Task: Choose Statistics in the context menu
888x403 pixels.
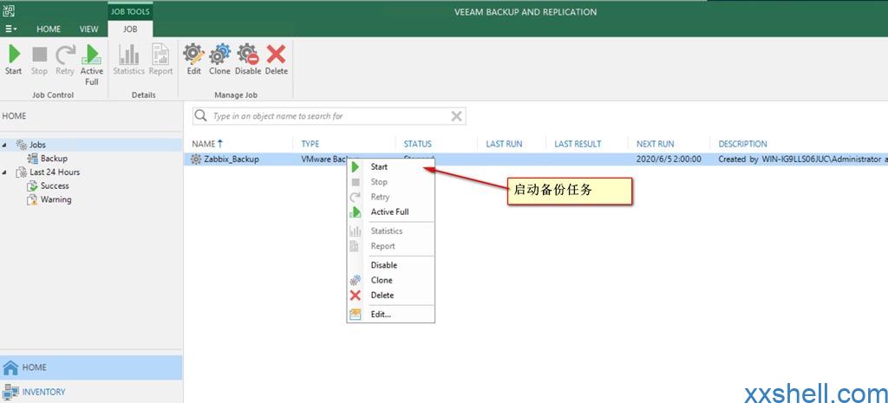Action: (391, 231)
